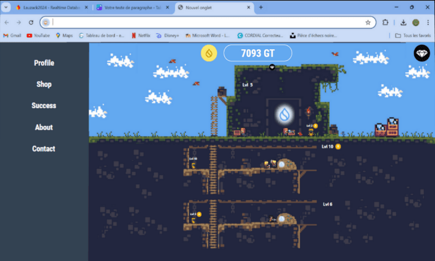Reload the page
Viewport: 435px width, 261px height.
click(32, 22)
